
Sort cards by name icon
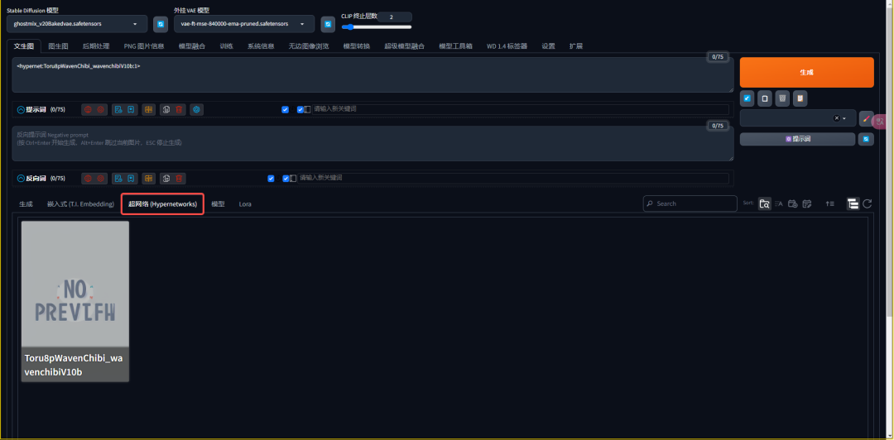[779, 203]
